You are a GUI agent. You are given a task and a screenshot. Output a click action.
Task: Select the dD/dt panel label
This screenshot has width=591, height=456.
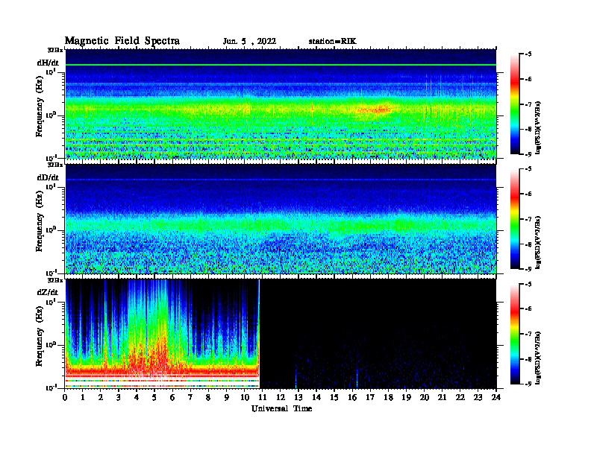click(48, 177)
